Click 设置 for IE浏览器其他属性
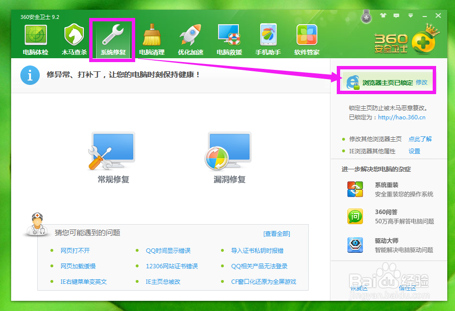Image resolution: width=455 pixels, height=311 pixels. (414, 151)
